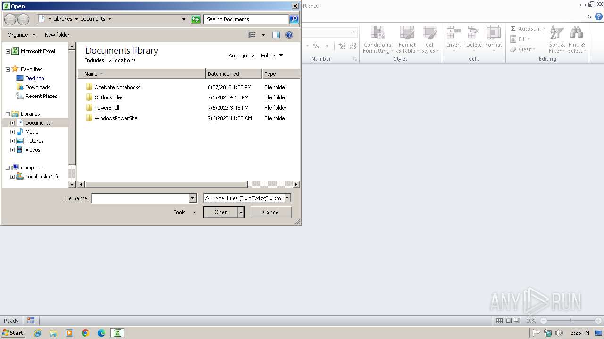The width and height of the screenshot is (604, 339).
Task: Select Desktop in Favorites
Action: click(x=35, y=78)
